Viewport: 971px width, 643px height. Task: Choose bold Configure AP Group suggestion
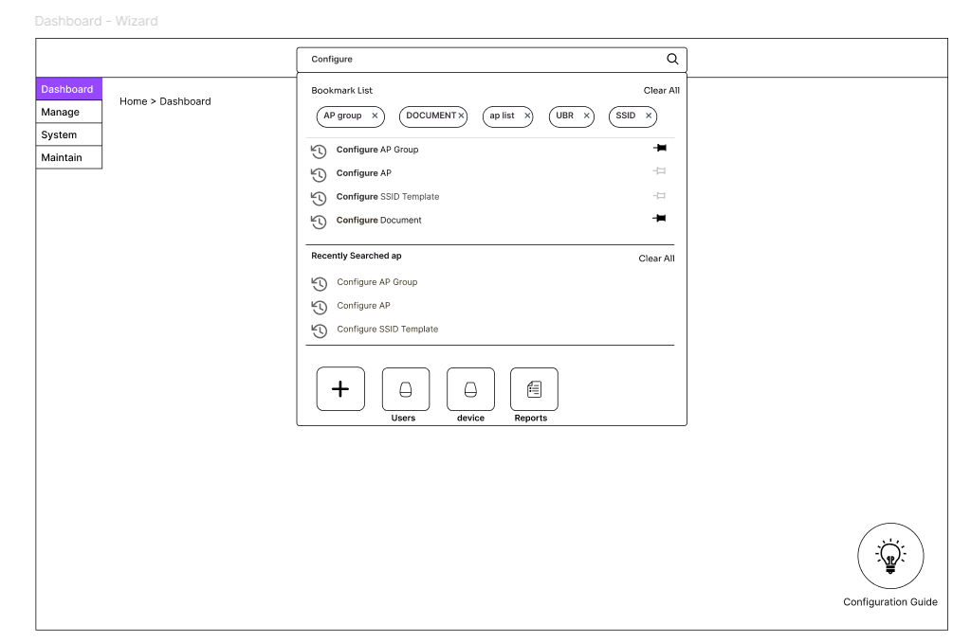click(x=377, y=150)
